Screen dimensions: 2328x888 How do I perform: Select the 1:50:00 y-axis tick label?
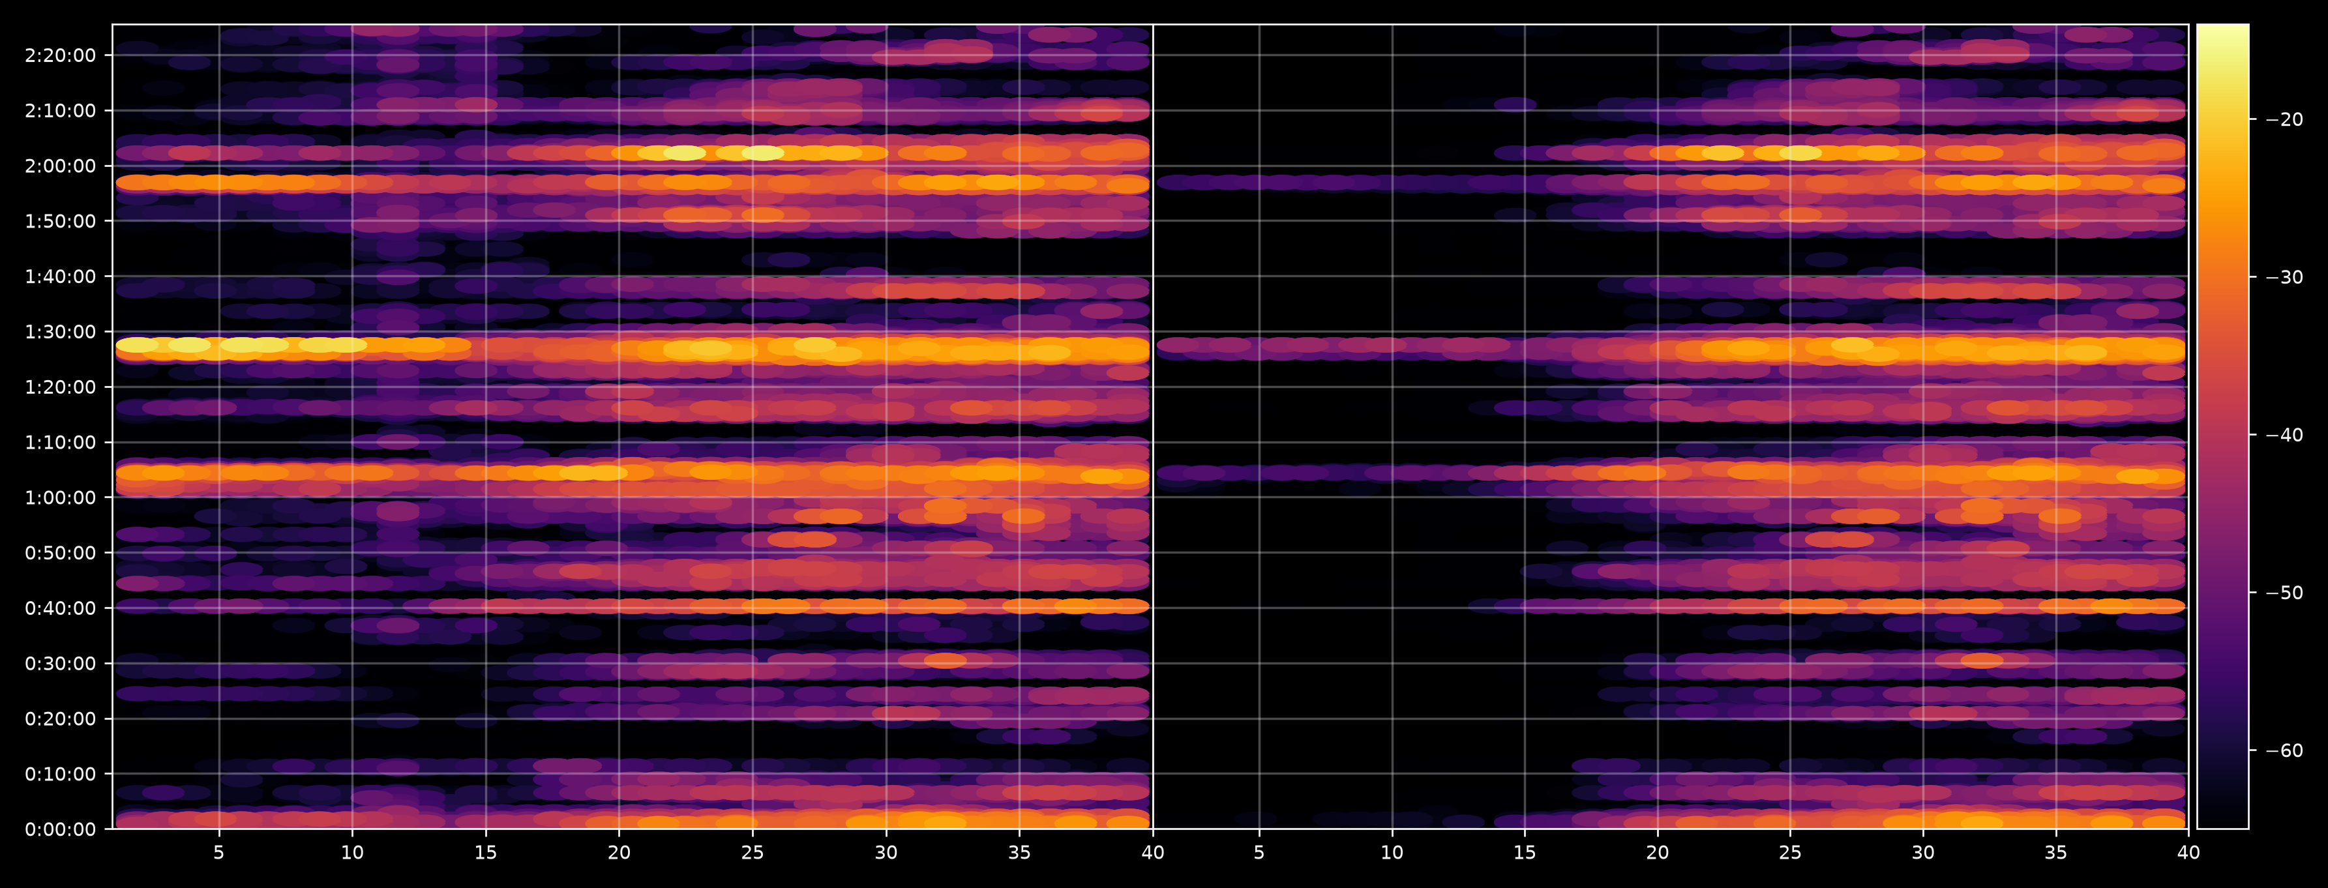[61, 221]
